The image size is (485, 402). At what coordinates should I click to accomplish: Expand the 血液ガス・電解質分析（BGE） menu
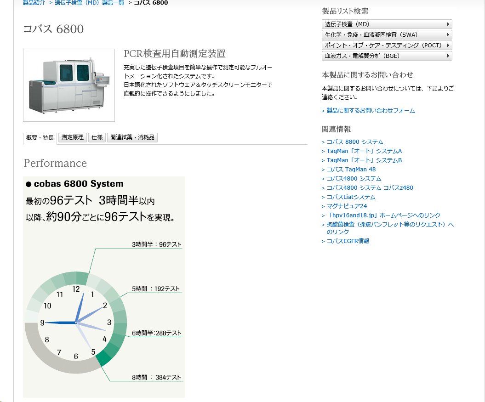[x=387, y=56]
